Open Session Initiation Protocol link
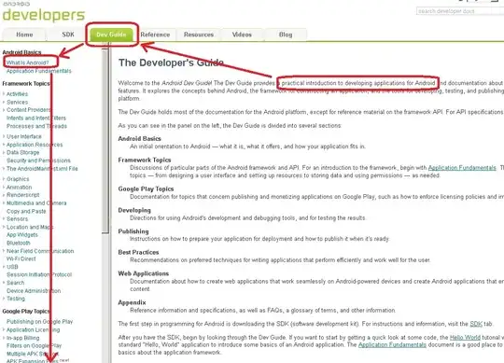504x363 pixels. click(x=39, y=274)
